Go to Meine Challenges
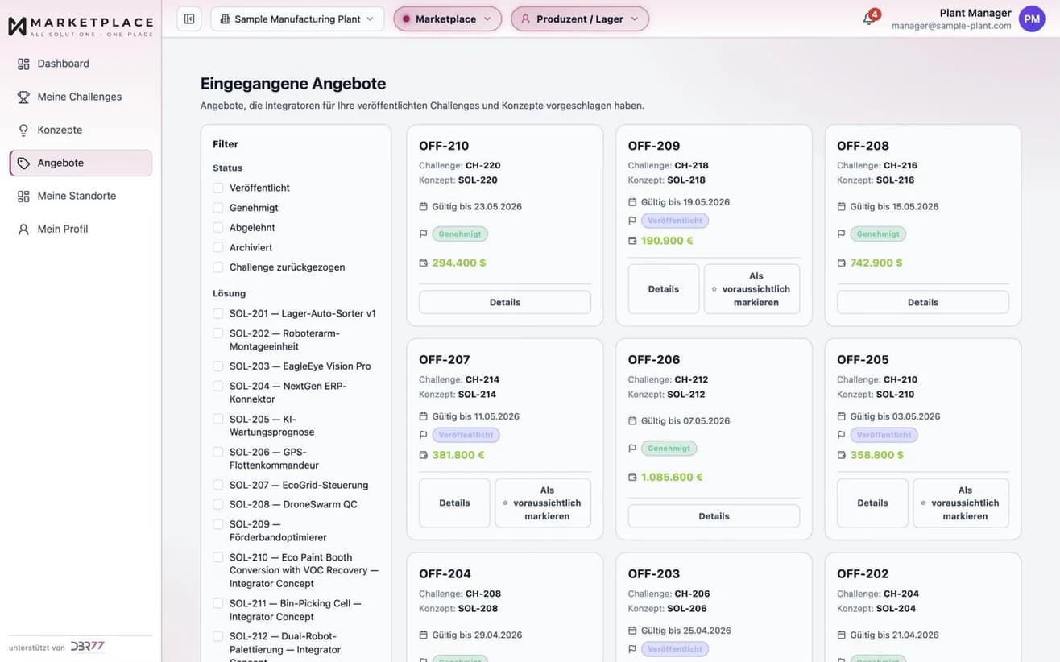 click(81, 97)
